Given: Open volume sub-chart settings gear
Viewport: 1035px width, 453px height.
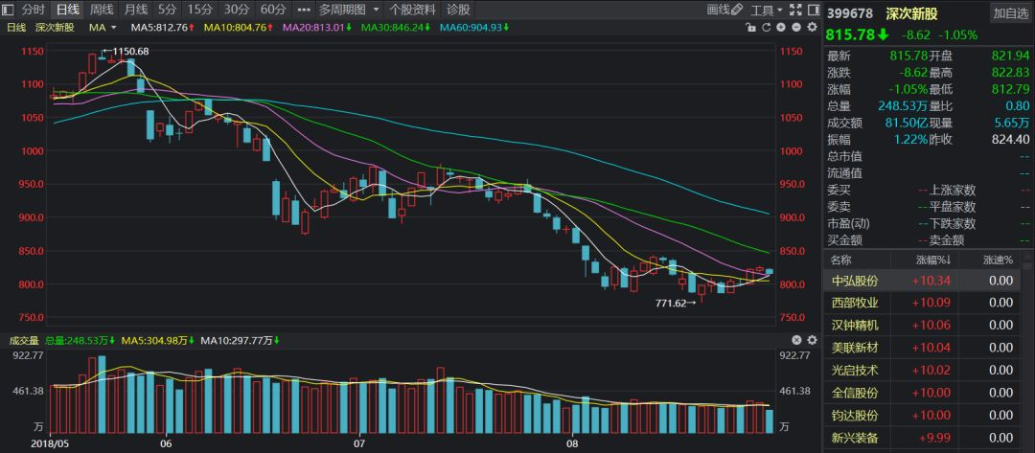Looking at the screenshot, I should (812, 340).
